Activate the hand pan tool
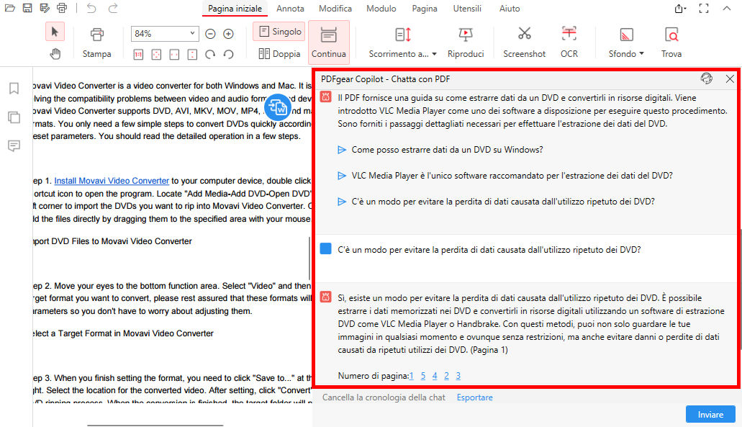Image resolution: width=742 pixels, height=427 pixels. coord(55,54)
